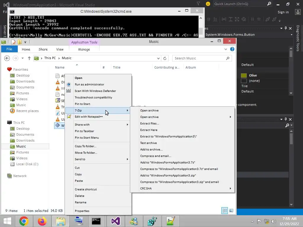Click cmd window scrollbar up arrow
The image size is (303, 227).
(x=201, y=18)
